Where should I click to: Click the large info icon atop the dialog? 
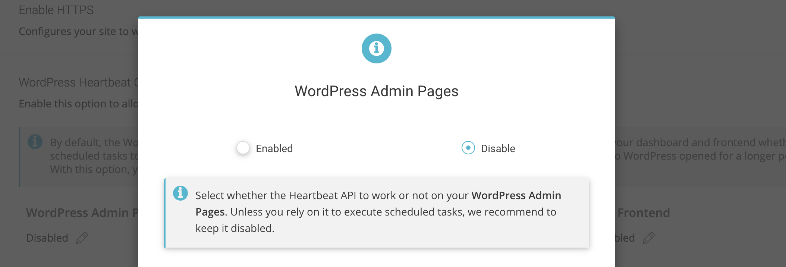point(377,48)
